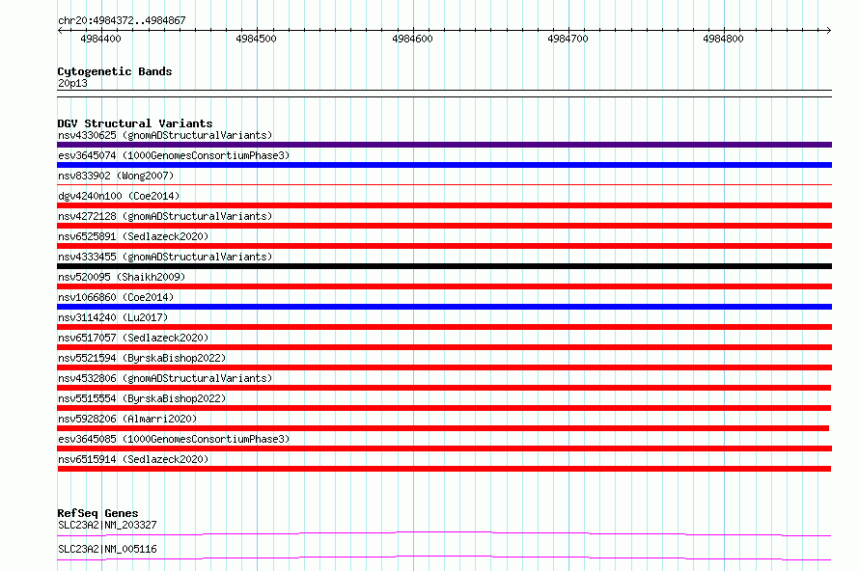Viewport: 859px width, 571px height.
Task: Click the nsv833902 (Wong2007) label
Action: (116, 176)
